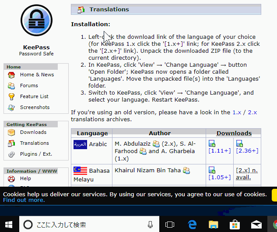This screenshot has height=232, width=277.
Task: Click the contact icon next to S. Al-Farhood
Action: pos(143,151)
